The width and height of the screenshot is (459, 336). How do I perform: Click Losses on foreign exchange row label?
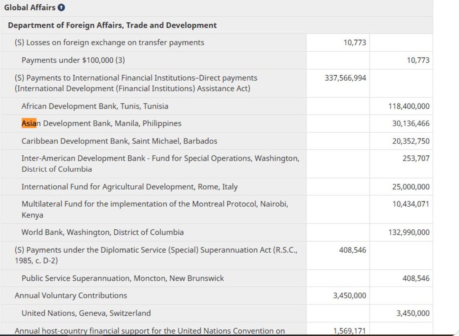109,42
